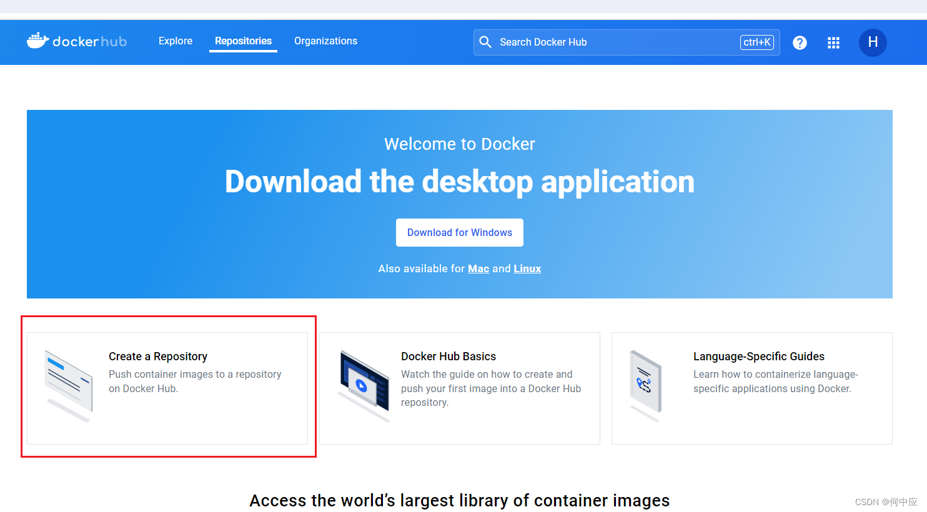Click the 'Welcome to Docker' heading
Viewport: 927px width, 512px height.
point(460,144)
